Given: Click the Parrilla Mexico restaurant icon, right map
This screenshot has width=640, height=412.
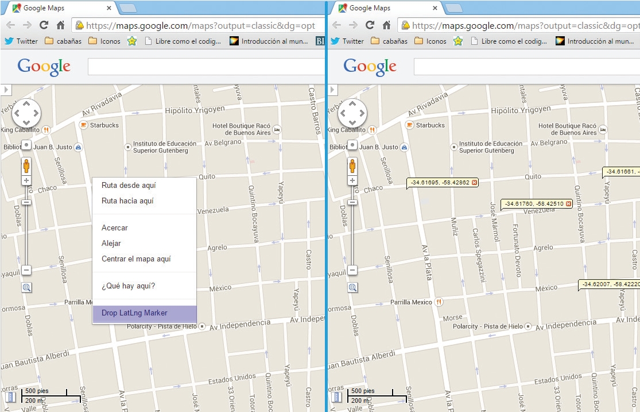Looking at the screenshot, I should [x=439, y=302].
